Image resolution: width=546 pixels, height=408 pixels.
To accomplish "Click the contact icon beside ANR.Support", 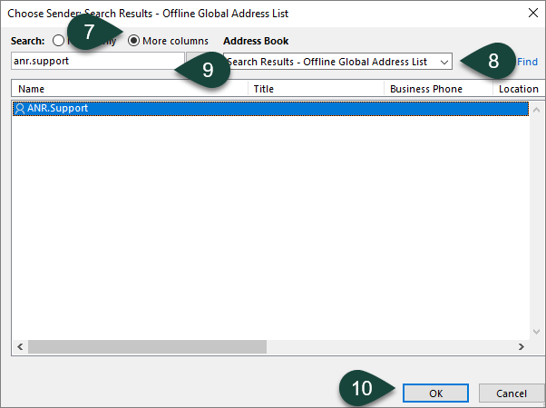I will click(x=20, y=108).
